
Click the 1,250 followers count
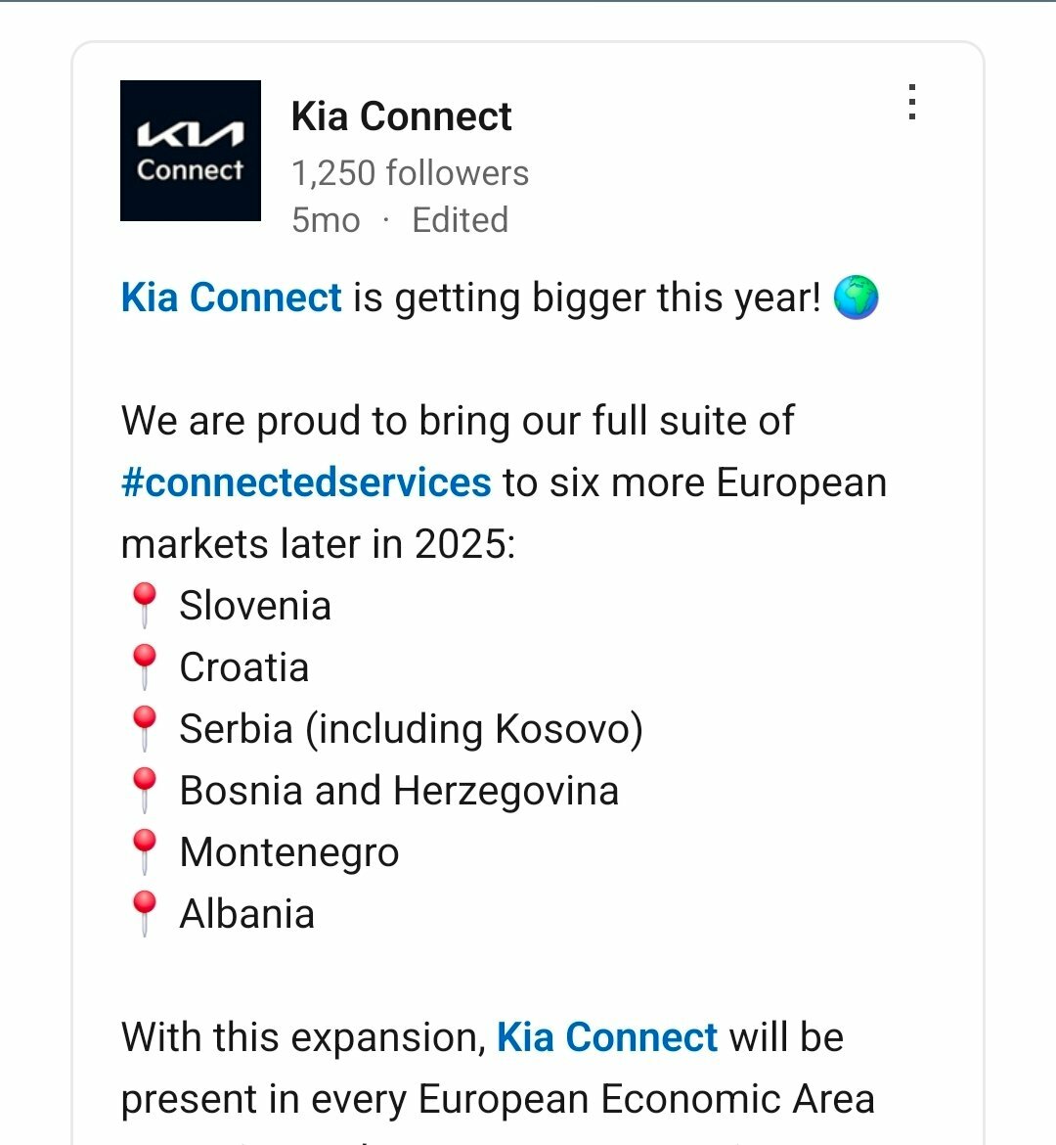[x=410, y=173]
